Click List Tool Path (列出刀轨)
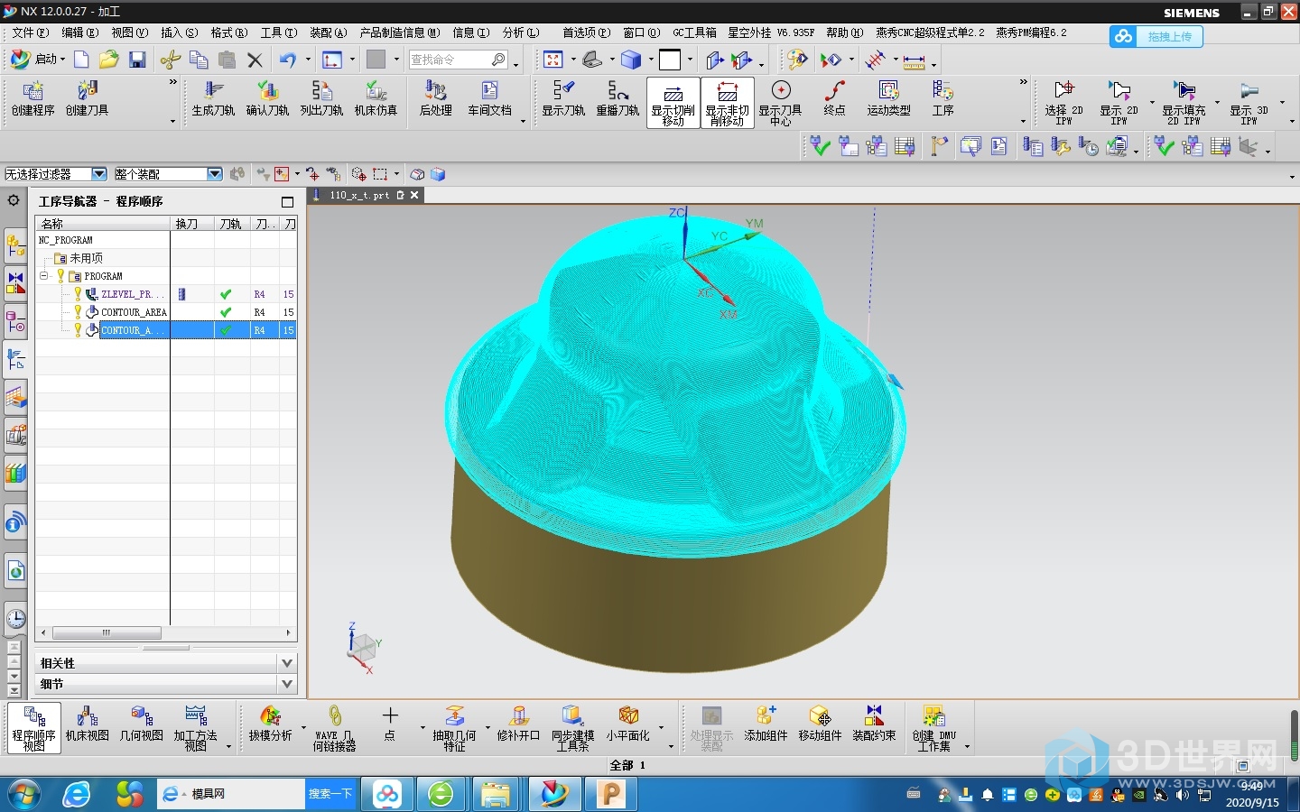 pyautogui.click(x=321, y=98)
